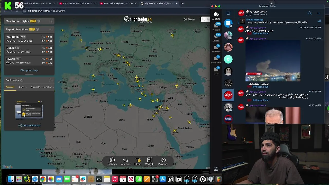Select All Chats folder in Telegram
Screen dimensions: 329x185
point(216,15)
